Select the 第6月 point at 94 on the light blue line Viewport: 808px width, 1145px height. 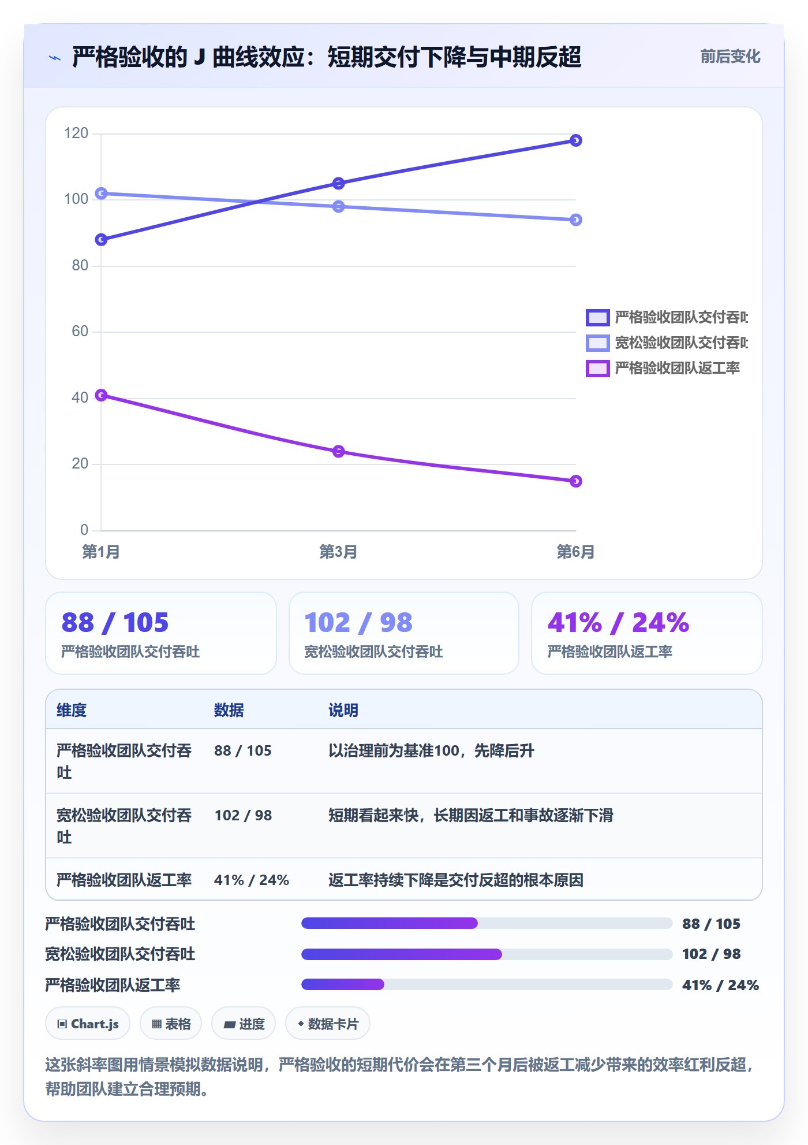pyautogui.click(x=575, y=220)
